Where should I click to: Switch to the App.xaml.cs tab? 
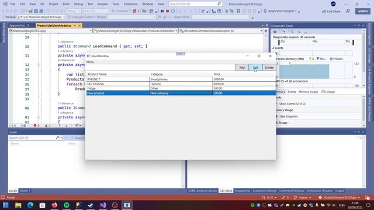coord(17,26)
